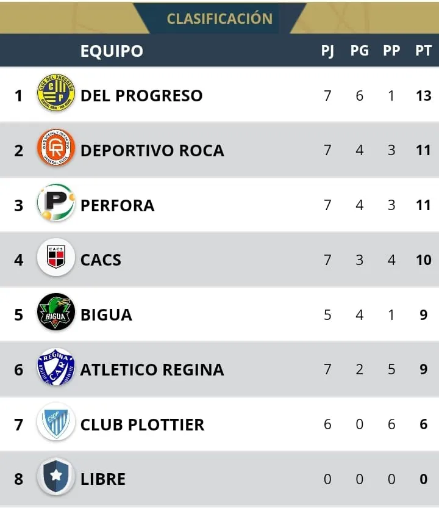
Task: Open the Clasificación tab header
Action: [x=220, y=18]
